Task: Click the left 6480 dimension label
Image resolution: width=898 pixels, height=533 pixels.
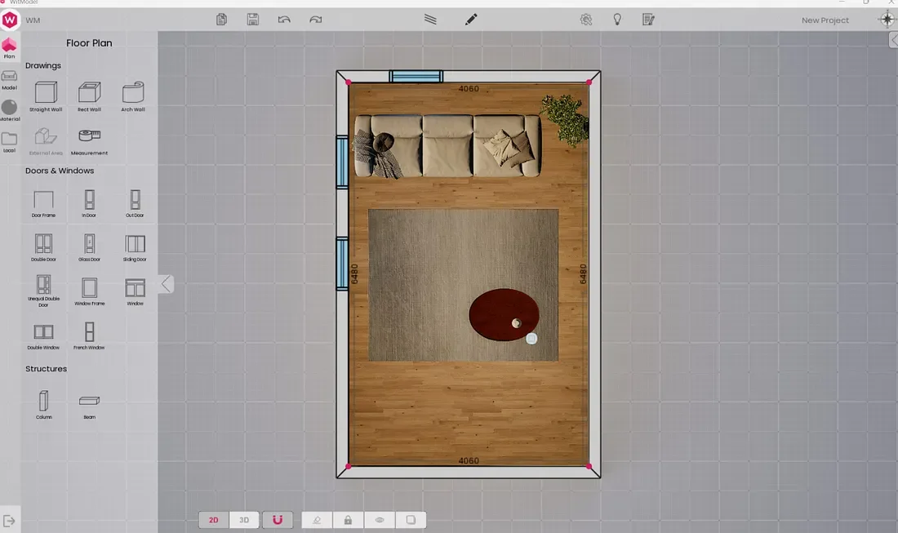Action: [x=354, y=273]
